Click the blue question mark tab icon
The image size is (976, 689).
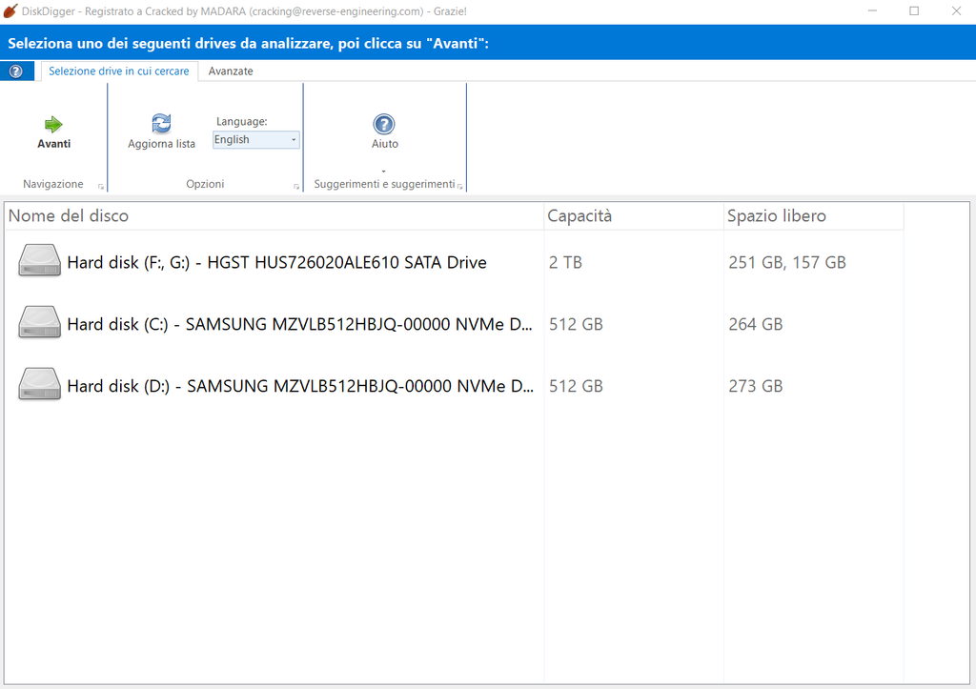16,71
